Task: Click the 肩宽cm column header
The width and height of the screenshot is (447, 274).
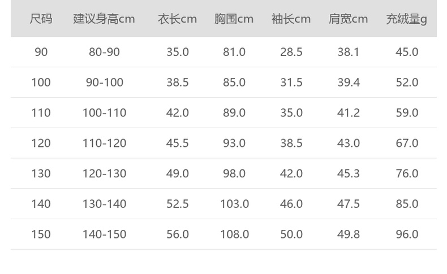Action: click(348, 19)
